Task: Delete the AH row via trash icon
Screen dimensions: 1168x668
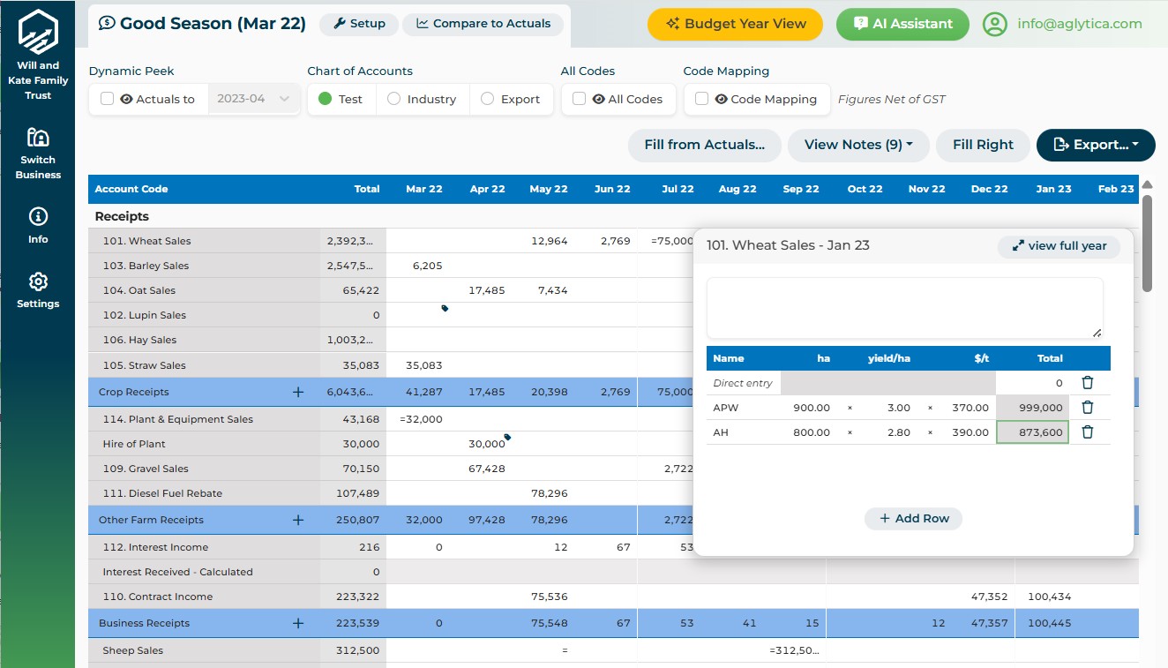Action: pyautogui.click(x=1088, y=432)
